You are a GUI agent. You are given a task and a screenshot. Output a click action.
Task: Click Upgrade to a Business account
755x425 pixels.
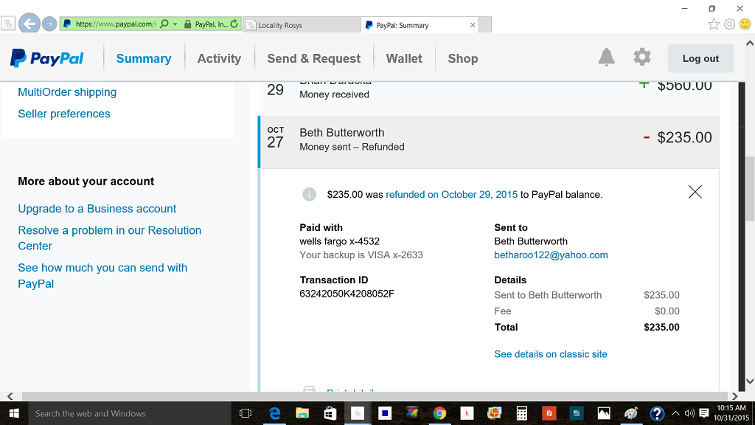pos(97,209)
